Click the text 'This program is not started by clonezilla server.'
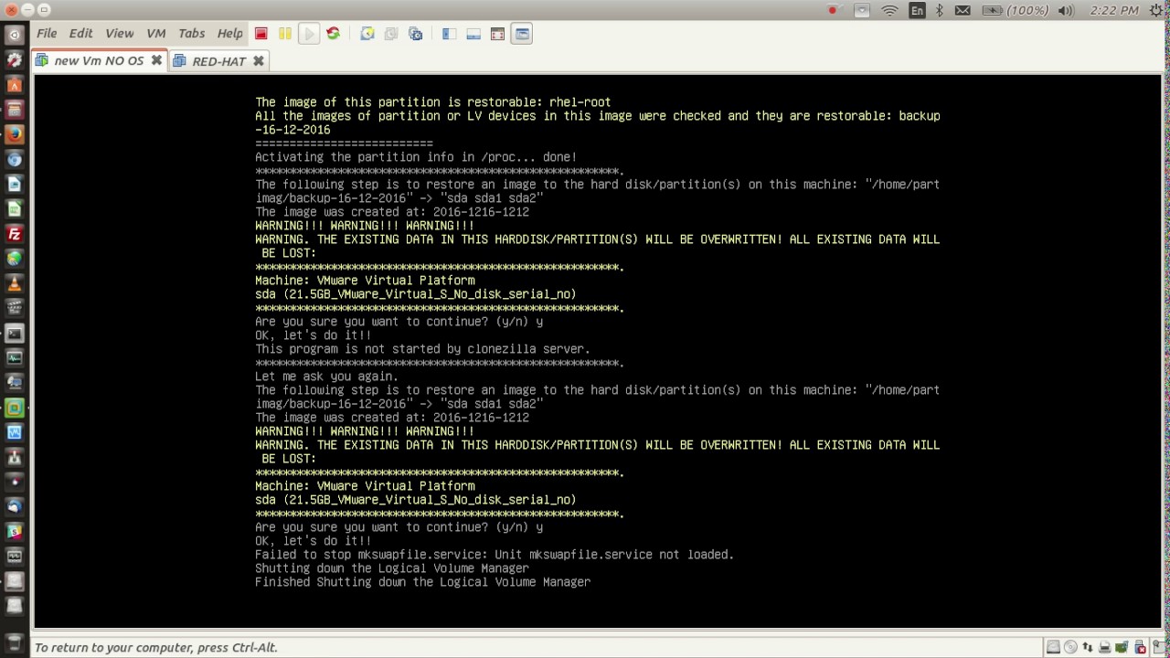 tap(422, 349)
